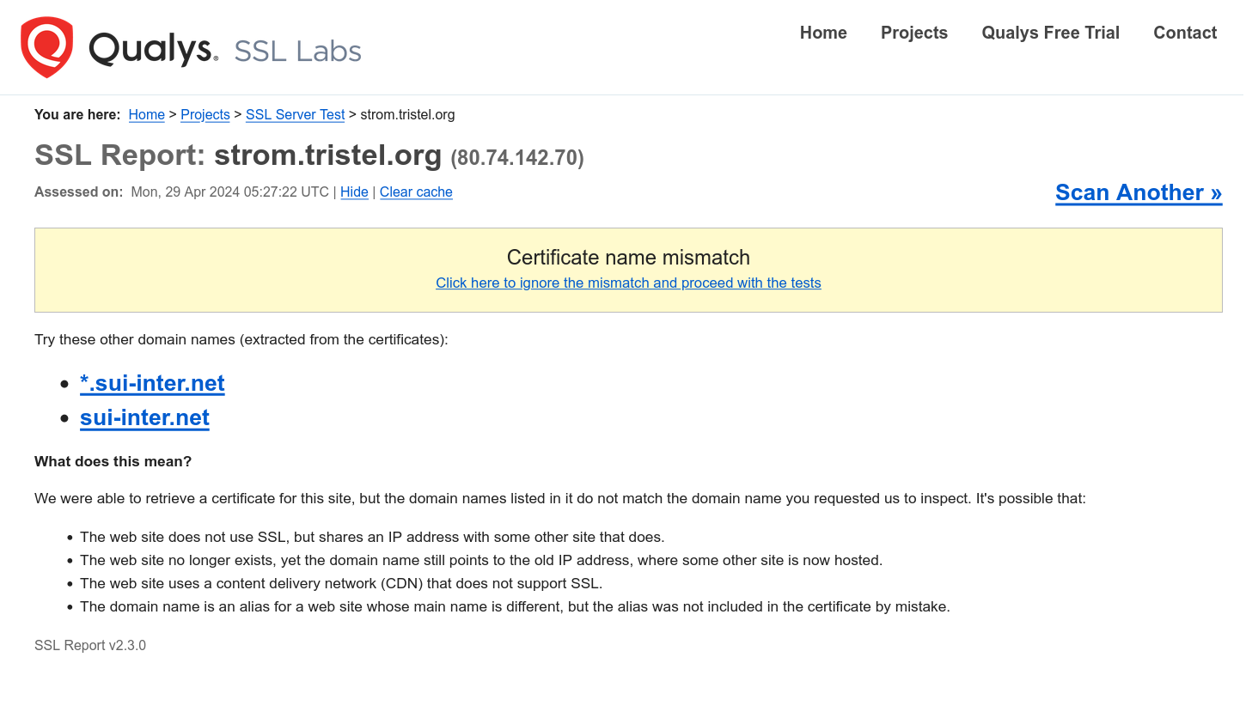Click the Clear cache link
The width and height of the screenshot is (1246, 718).
click(x=416, y=192)
